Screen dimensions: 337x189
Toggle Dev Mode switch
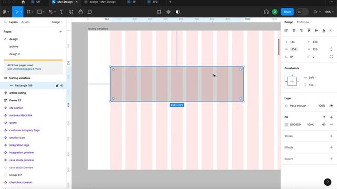click(x=302, y=12)
